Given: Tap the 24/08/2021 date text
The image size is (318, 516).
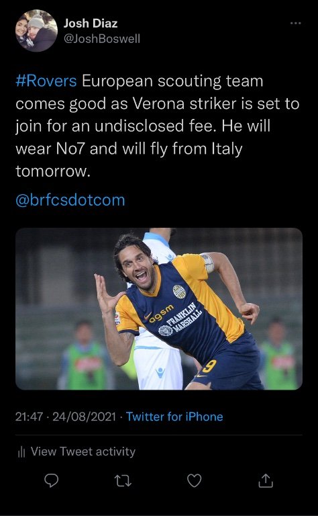Looking at the screenshot, I should (x=84, y=417).
